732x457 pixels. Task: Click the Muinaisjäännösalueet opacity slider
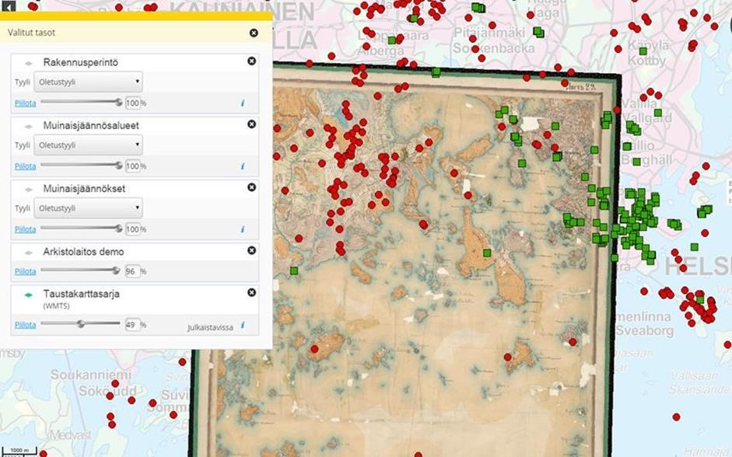(x=82, y=165)
